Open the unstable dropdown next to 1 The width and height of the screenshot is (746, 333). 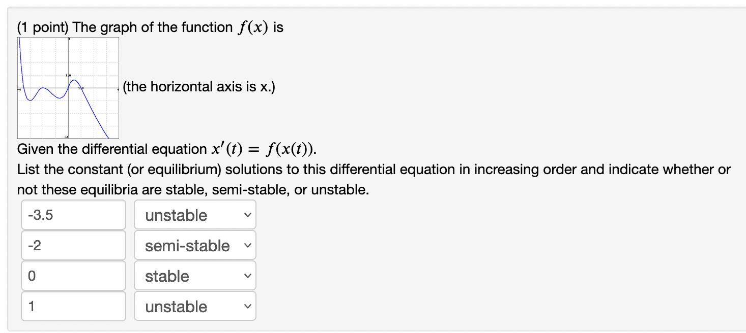click(x=195, y=306)
